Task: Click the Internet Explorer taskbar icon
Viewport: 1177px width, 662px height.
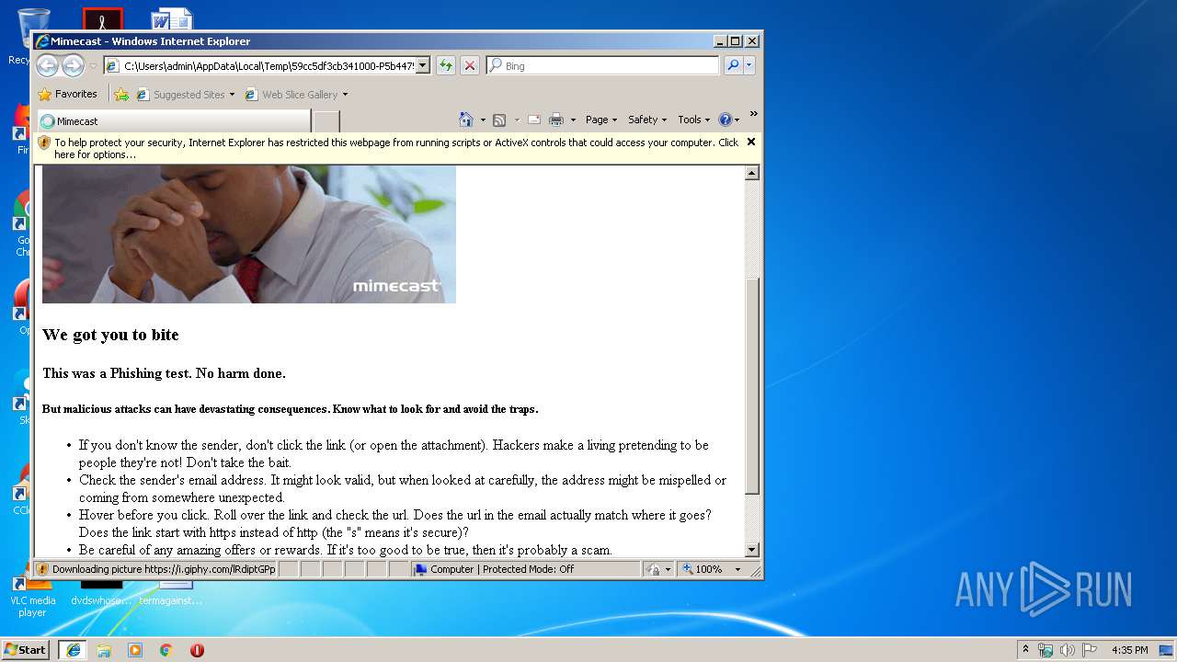Action: coord(73,650)
